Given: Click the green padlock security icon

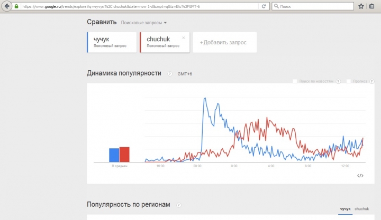Looking at the screenshot, I should pos(16,6).
